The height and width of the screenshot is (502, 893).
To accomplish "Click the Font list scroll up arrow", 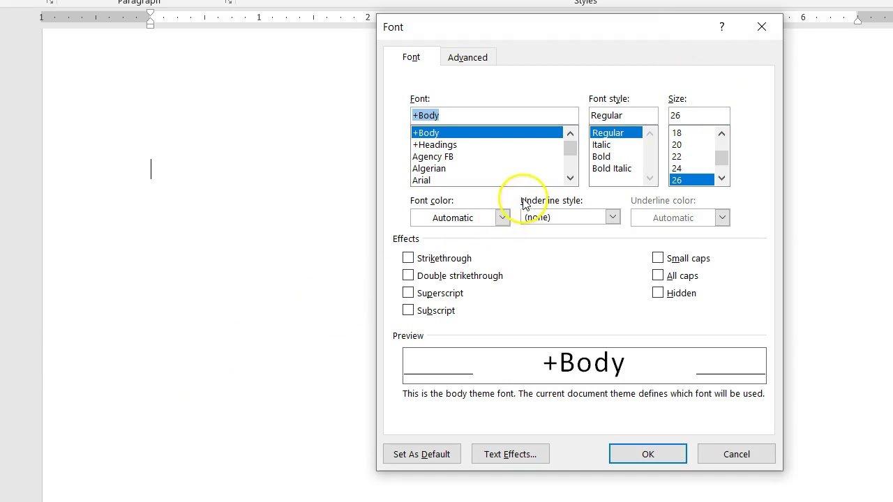I will 571,133.
